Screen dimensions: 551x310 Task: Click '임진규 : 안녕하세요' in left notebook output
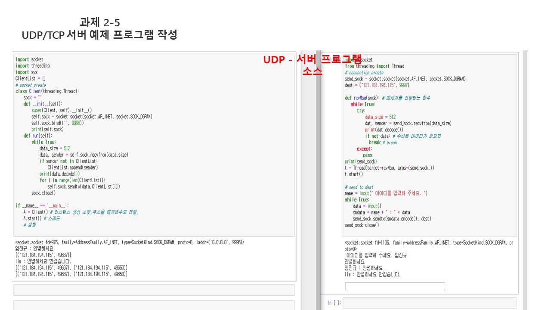point(34,248)
